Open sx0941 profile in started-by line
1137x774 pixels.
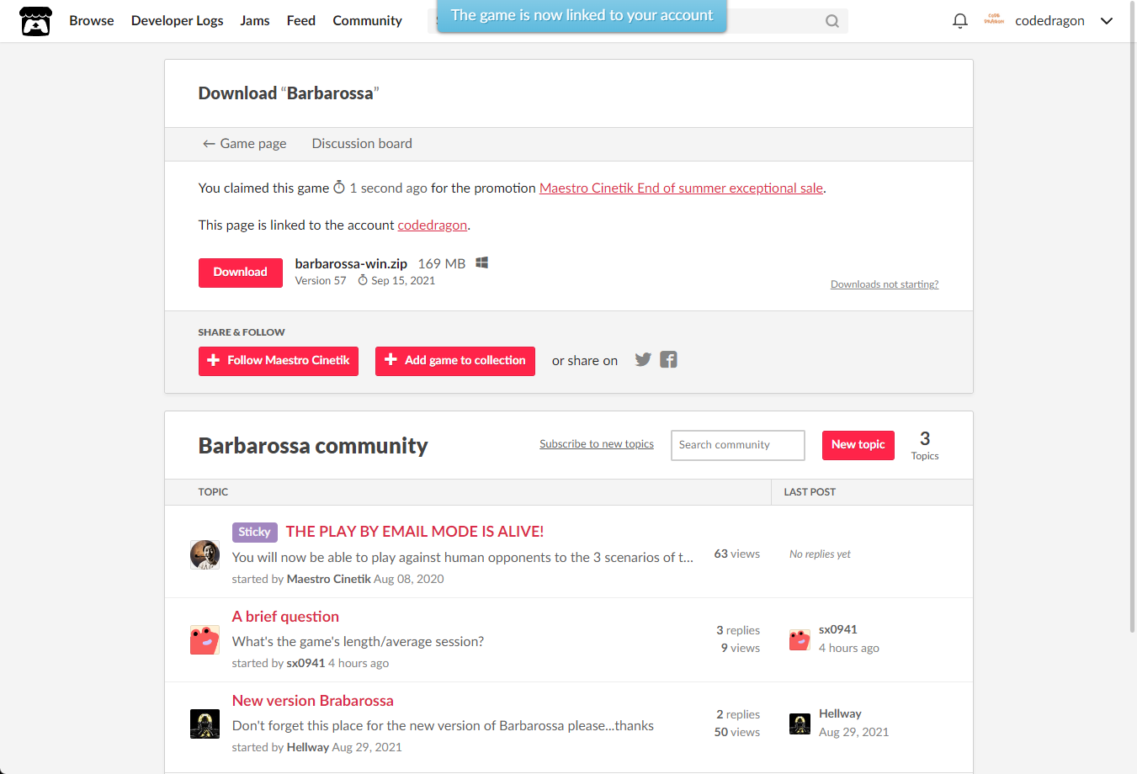click(x=306, y=663)
